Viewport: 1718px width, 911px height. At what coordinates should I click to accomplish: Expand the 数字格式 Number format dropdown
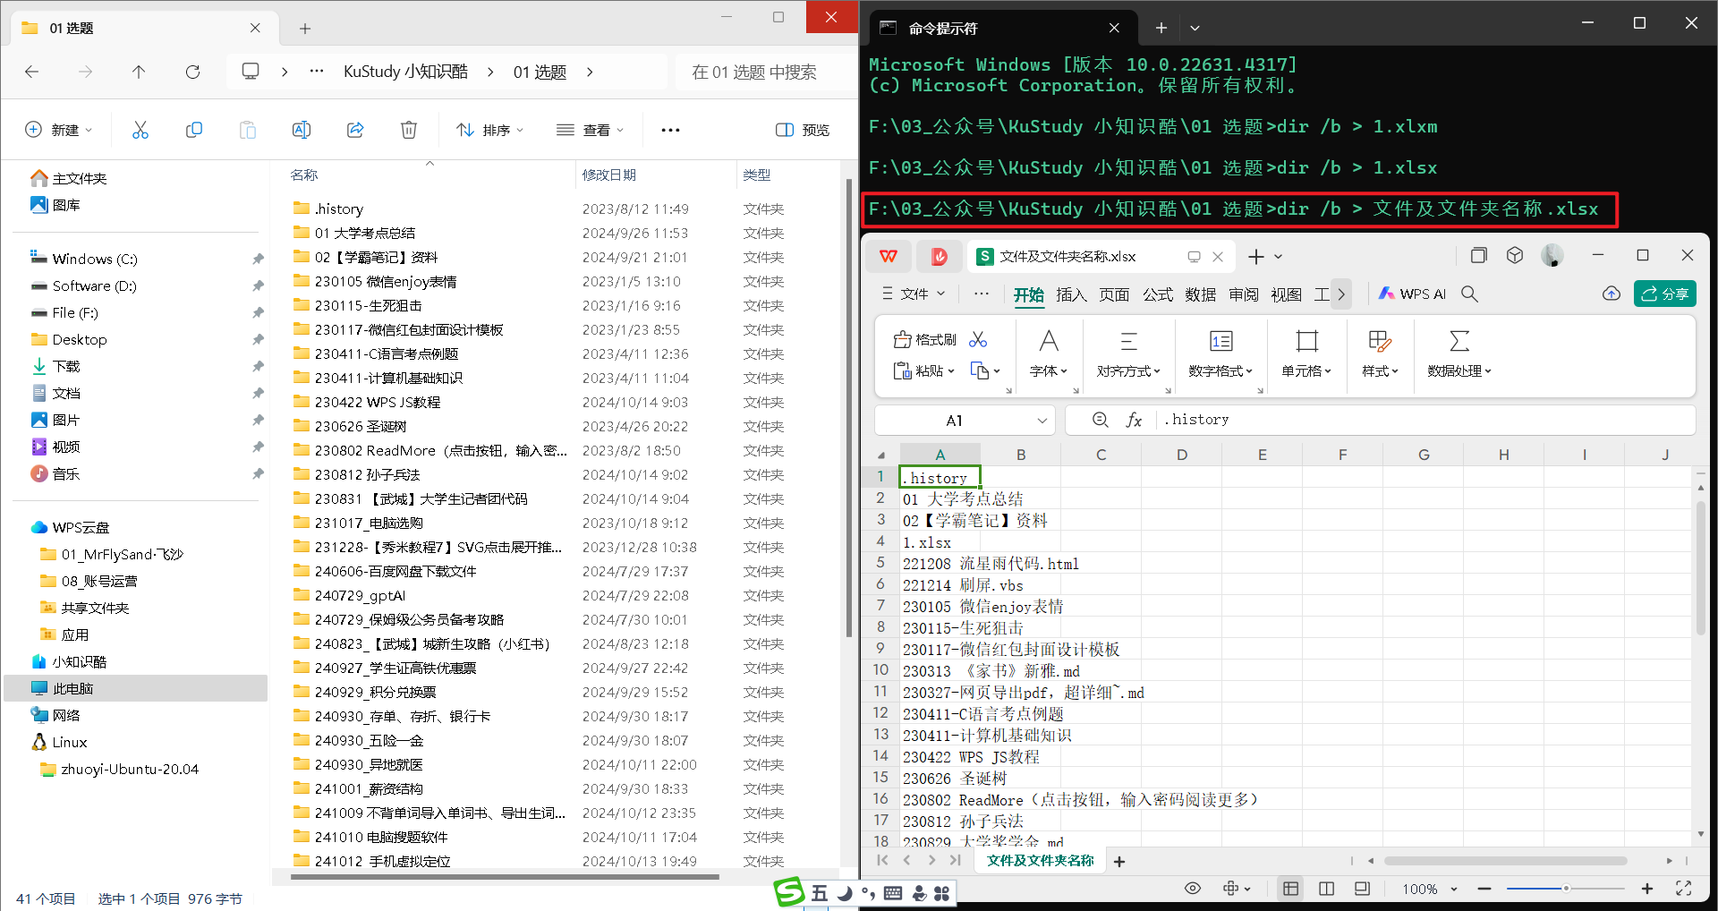[1220, 370]
